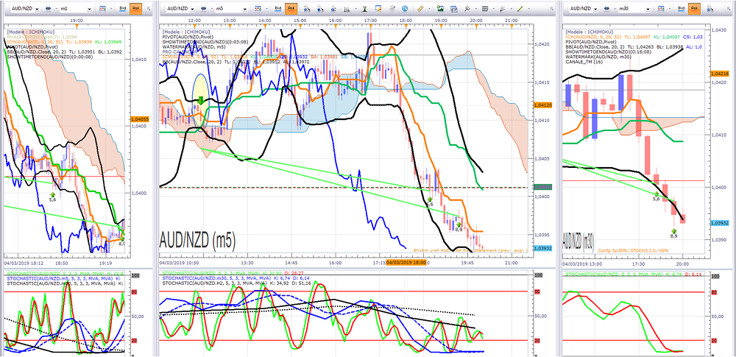Click the pointer-with-marker icon in m5 toolbar
This screenshot has width=736, height=357.
click(333, 9)
